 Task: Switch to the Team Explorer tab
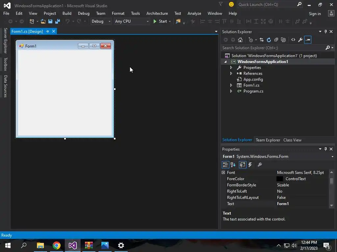pos(268,140)
